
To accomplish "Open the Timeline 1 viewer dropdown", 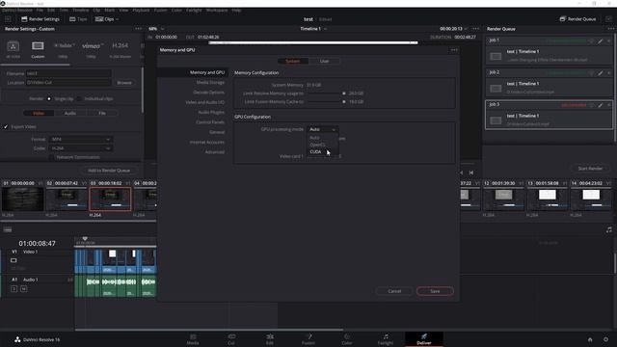I will (x=313, y=29).
